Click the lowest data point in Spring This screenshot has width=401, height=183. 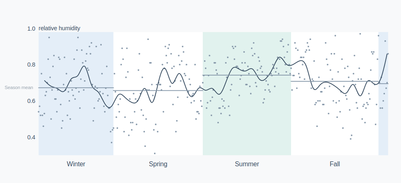click(x=155, y=154)
